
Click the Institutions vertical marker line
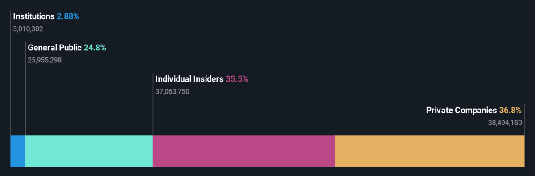(x=11, y=73)
